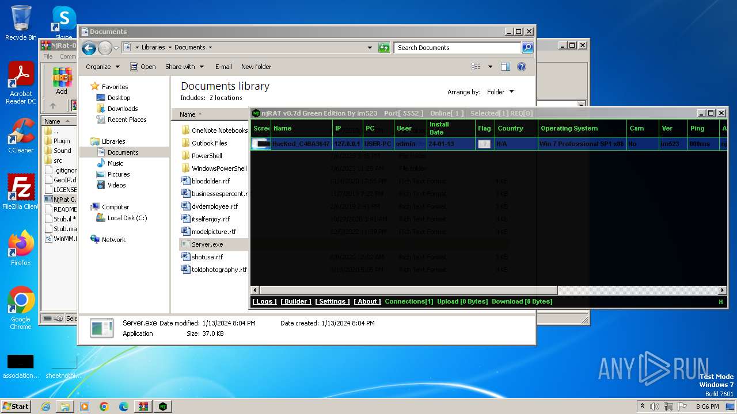Click the WinRAR Add archive icon
Image resolution: width=737 pixels, height=414 pixels.
pos(62,81)
